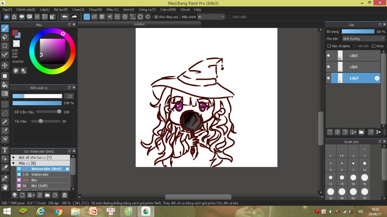The height and width of the screenshot is (217, 387).
Task: Expand the Bút vẽ cho tui brush group
Action: 14,157
